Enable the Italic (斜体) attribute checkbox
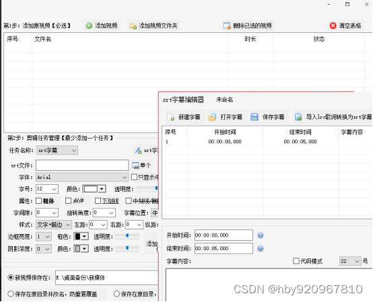The height and width of the screenshot is (302, 373). pyautogui.click(x=68, y=201)
